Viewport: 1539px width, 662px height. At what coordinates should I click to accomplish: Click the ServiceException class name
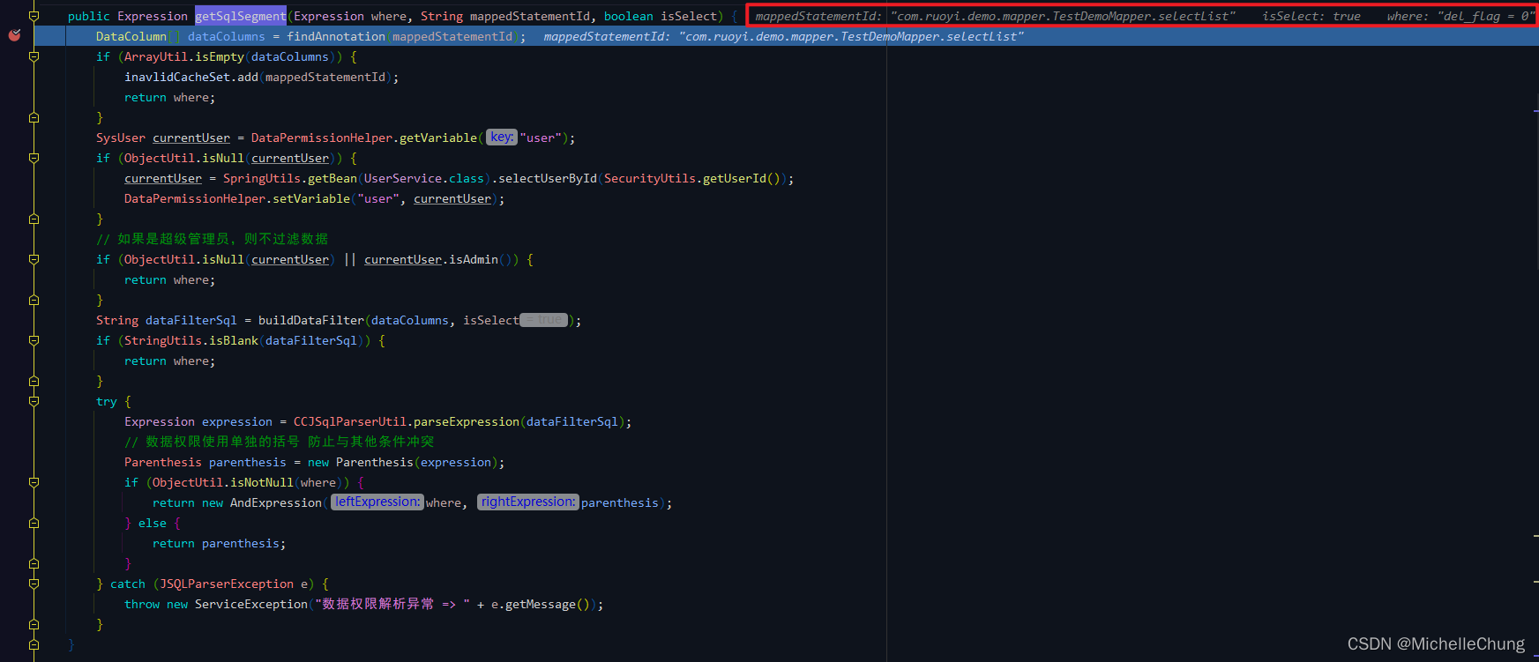(x=251, y=604)
